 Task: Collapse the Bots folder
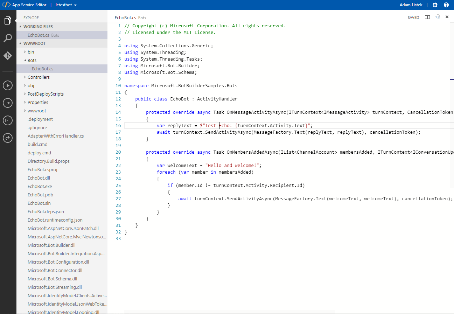click(32, 60)
